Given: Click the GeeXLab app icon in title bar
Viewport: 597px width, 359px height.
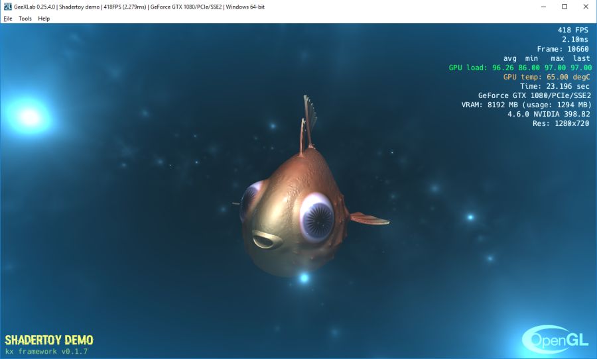Looking at the screenshot, I should [7, 7].
